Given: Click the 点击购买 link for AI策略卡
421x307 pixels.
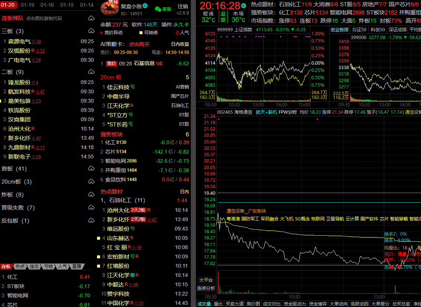Looking at the screenshot, I should [139, 44].
